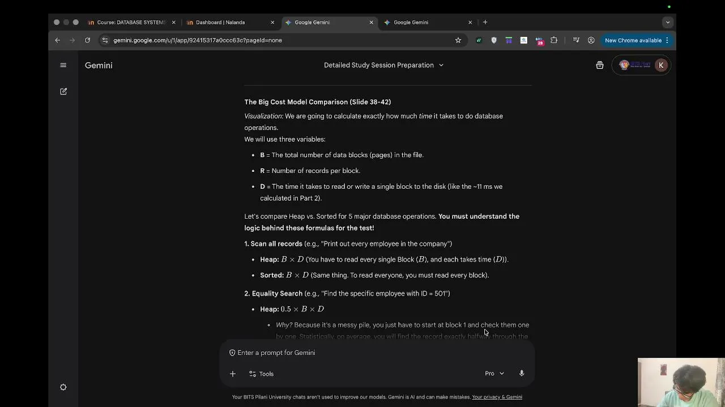Click the 'Sorted: B × D' bullet
725x407 pixels.
pyautogui.click(x=374, y=275)
